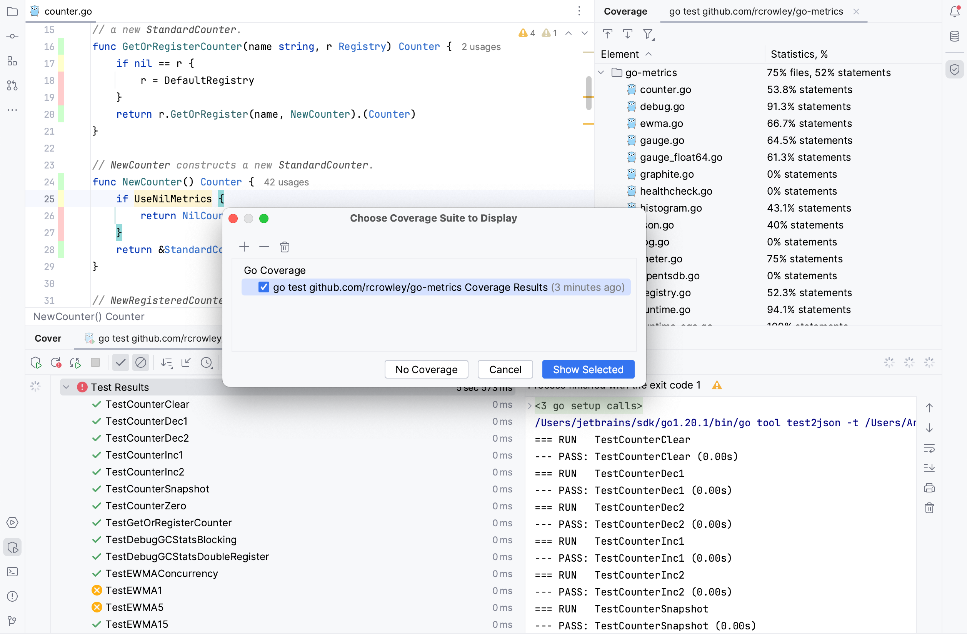Collapse the go-metrics node in Coverage panel

(601, 72)
